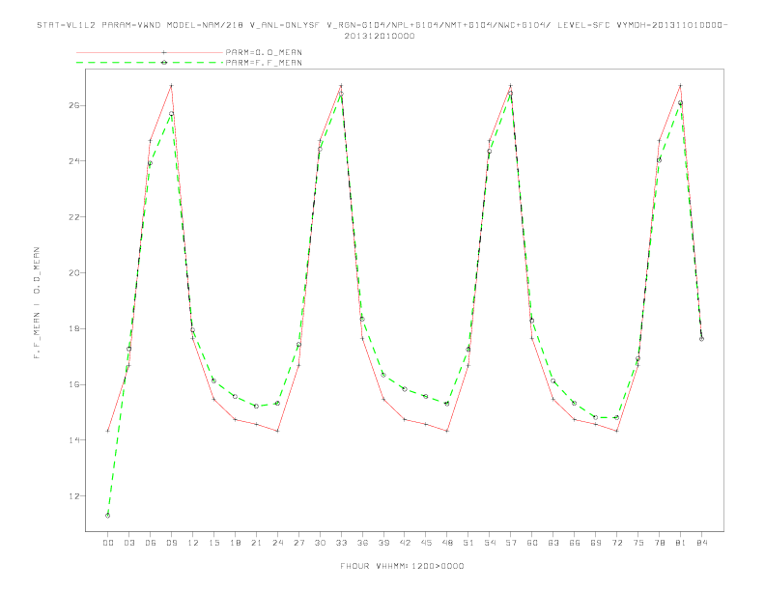Click the x-axis tick label 36
Screen dimensions: 765x591
pyautogui.click(x=362, y=543)
